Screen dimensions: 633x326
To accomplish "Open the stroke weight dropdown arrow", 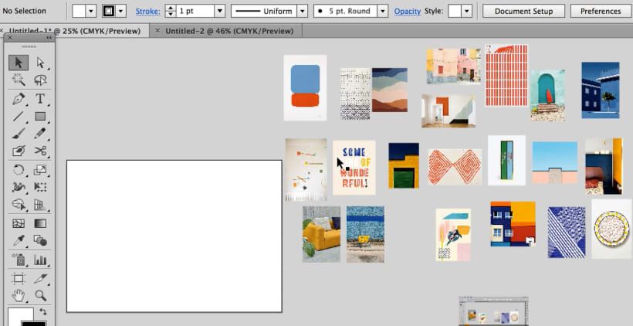I will (x=219, y=11).
